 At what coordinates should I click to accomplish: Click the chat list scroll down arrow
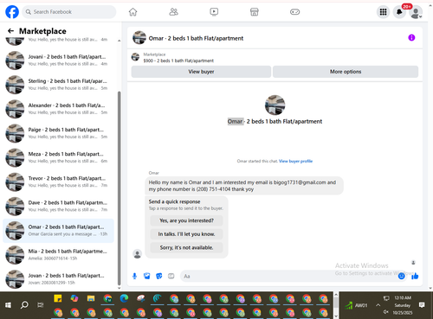[x=120, y=288]
